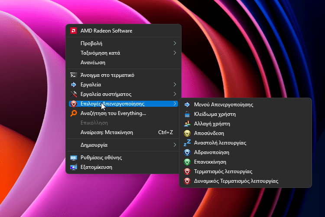Click the red power icon of Επιλογές Απενεργοποίησης
Image resolution: width=325 pixels, height=217 pixels.
[x=73, y=104]
